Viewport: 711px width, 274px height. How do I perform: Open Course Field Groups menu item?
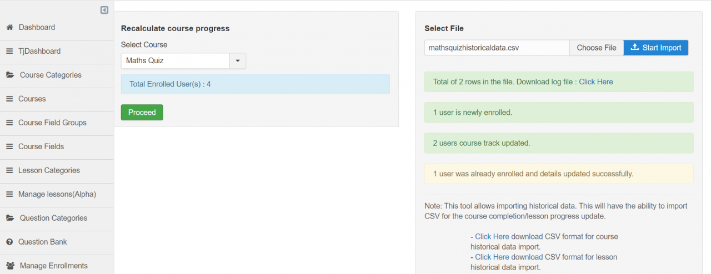point(52,123)
